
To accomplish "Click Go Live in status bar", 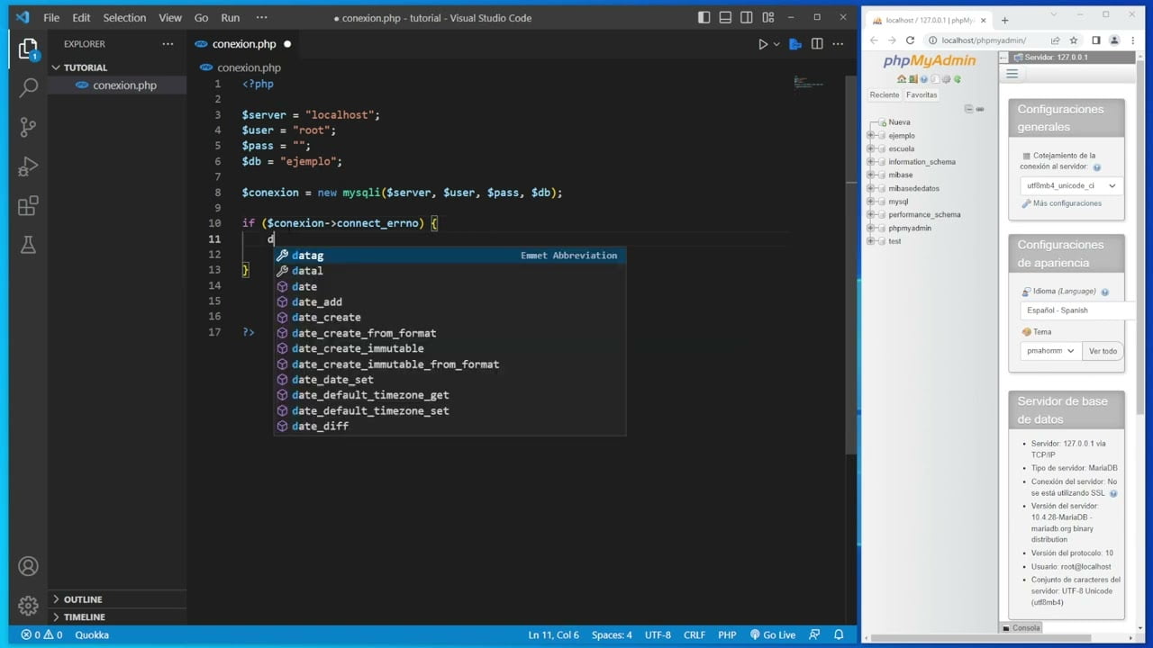I will pyautogui.click(x=772, y=634).
